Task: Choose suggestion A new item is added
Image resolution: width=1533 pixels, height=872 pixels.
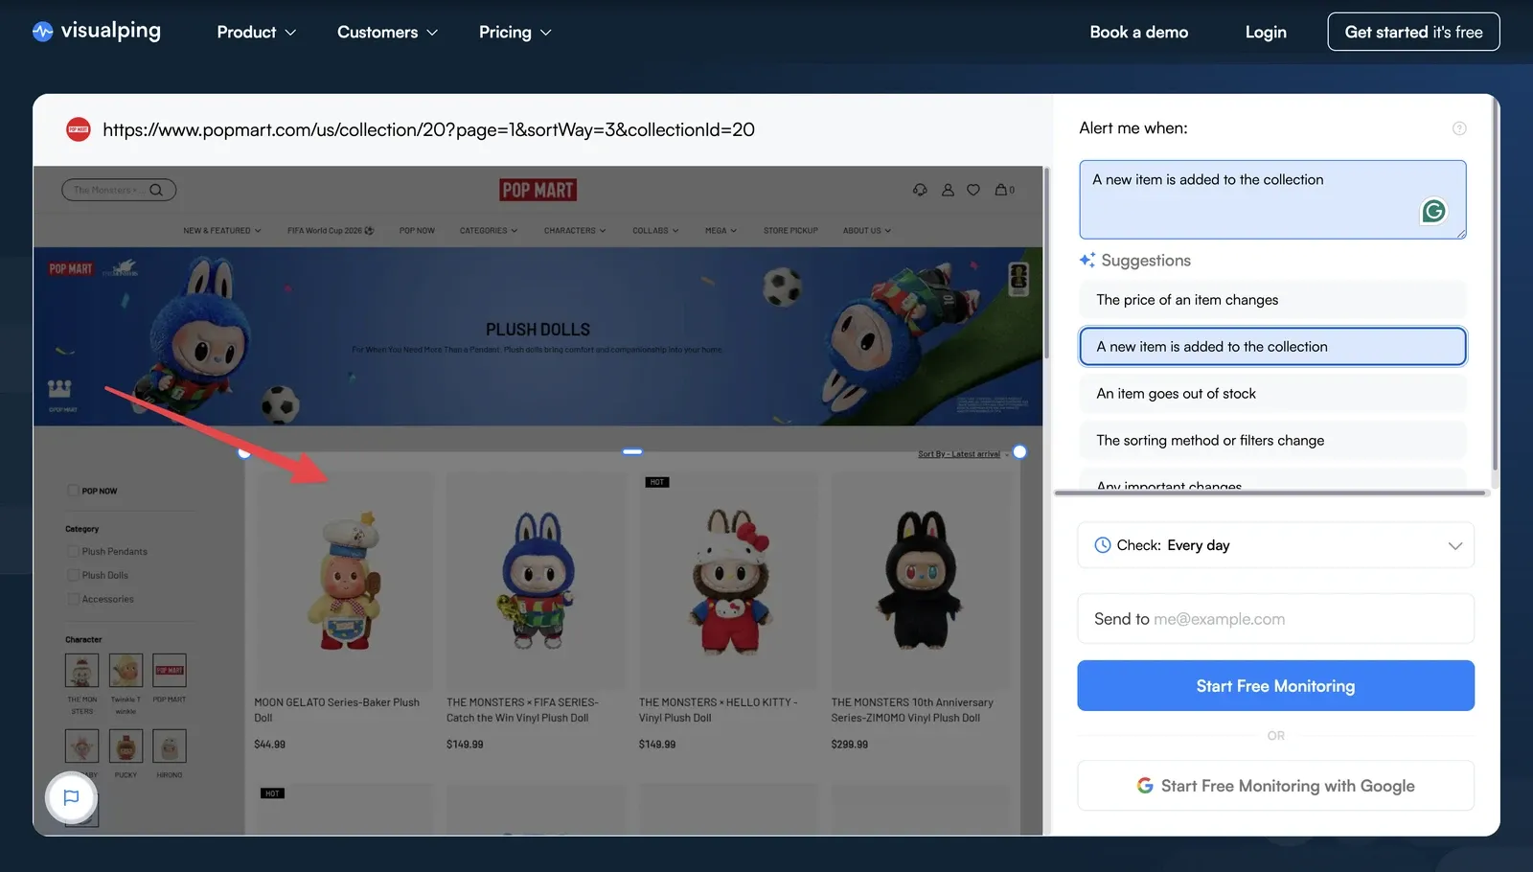Action: coord(1272,347)
